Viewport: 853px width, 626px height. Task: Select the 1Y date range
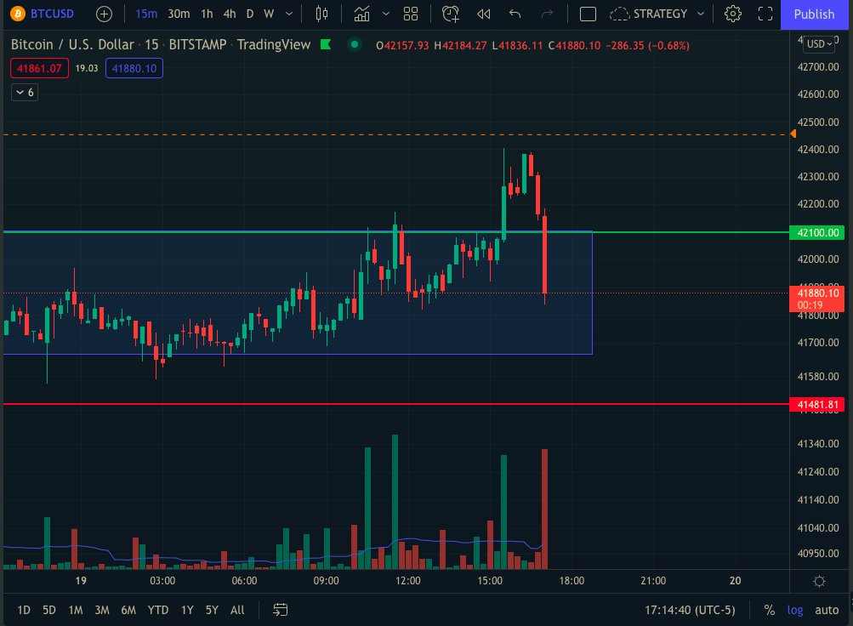[x=187, y=610]
